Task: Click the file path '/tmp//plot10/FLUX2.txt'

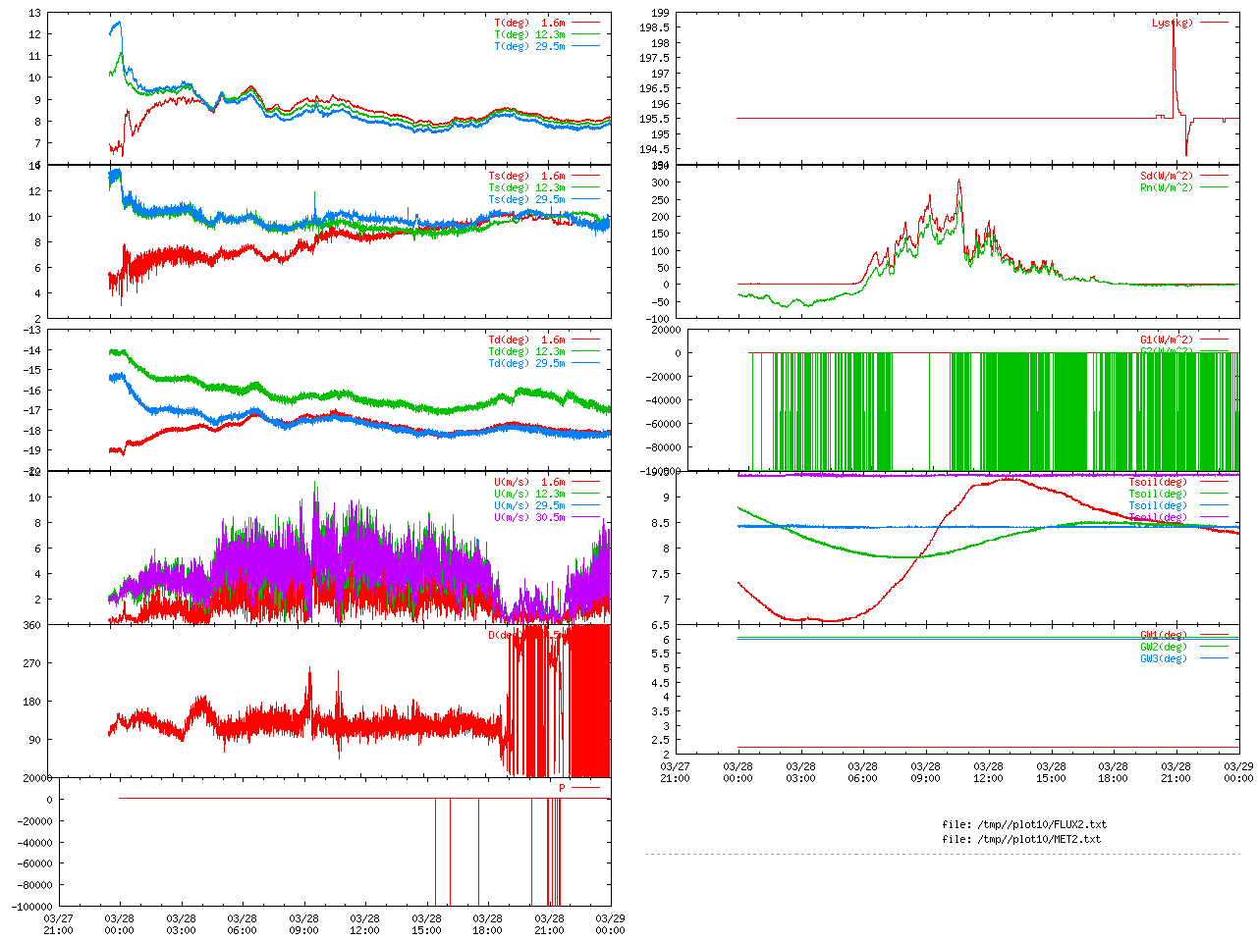Action: (x=1041, y=824)
